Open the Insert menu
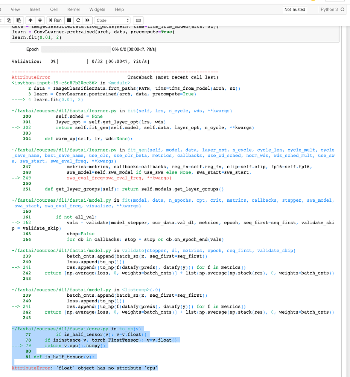 (x=35, y=9)
